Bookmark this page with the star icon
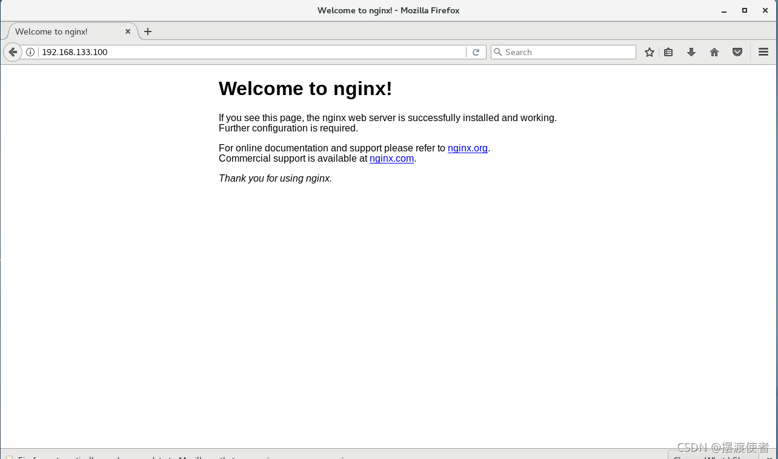The height and width of the screenshot is (459, 778). (x=650, y=52)
